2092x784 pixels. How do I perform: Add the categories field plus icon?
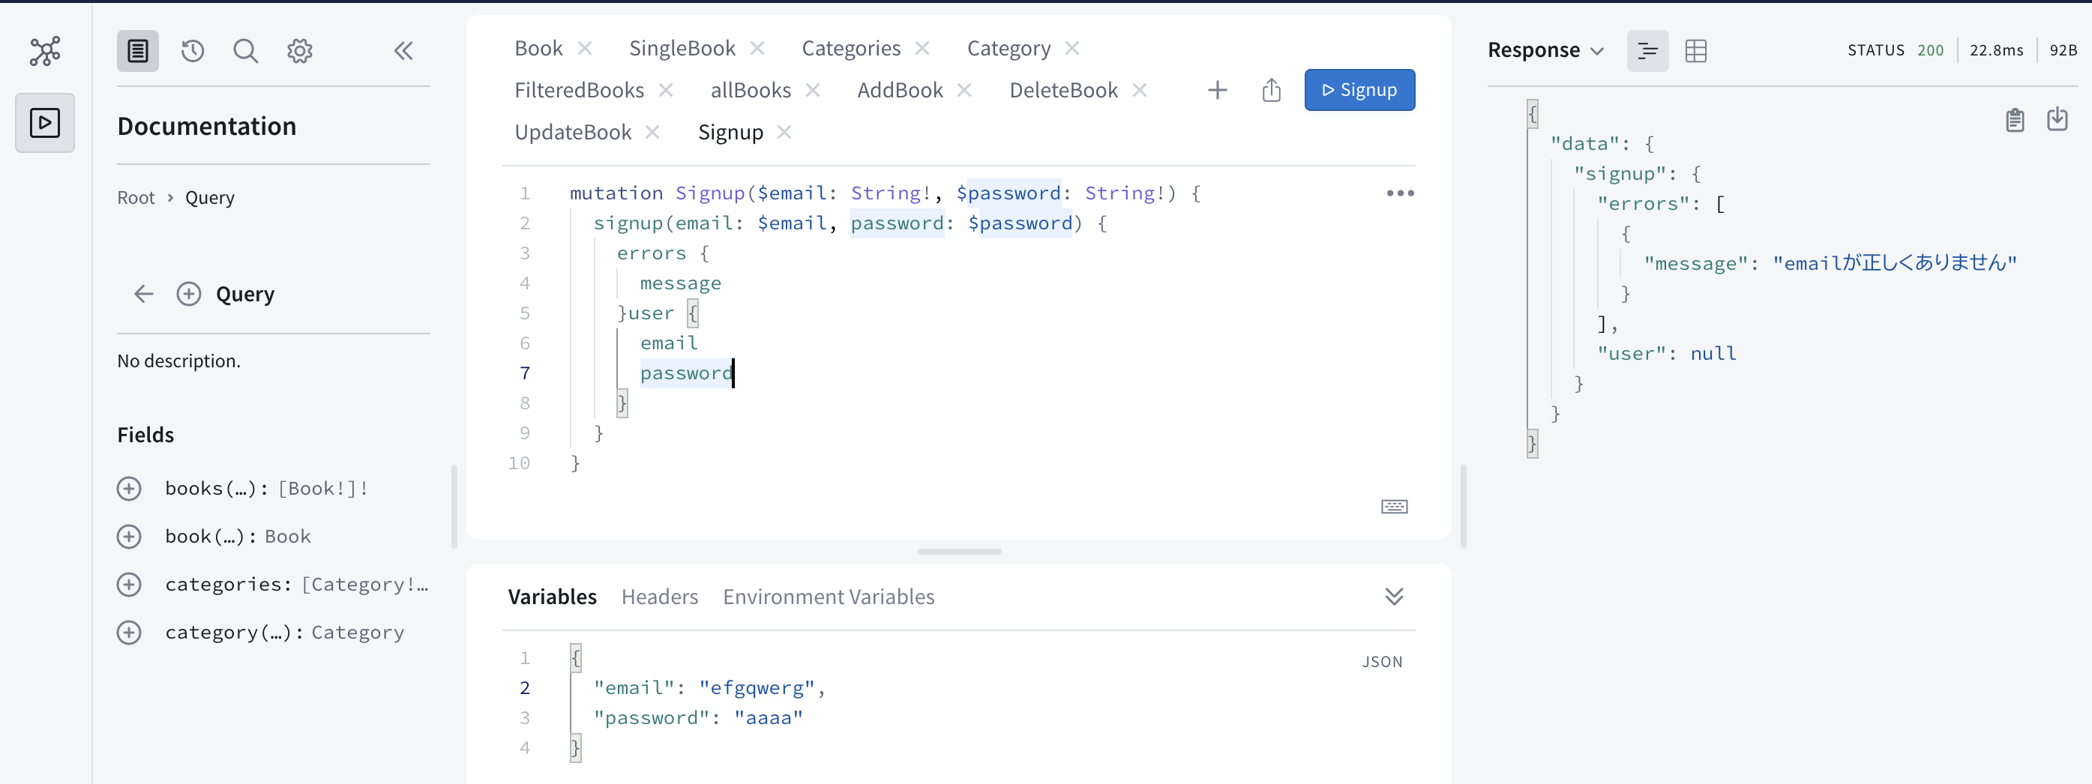[129, 585]
